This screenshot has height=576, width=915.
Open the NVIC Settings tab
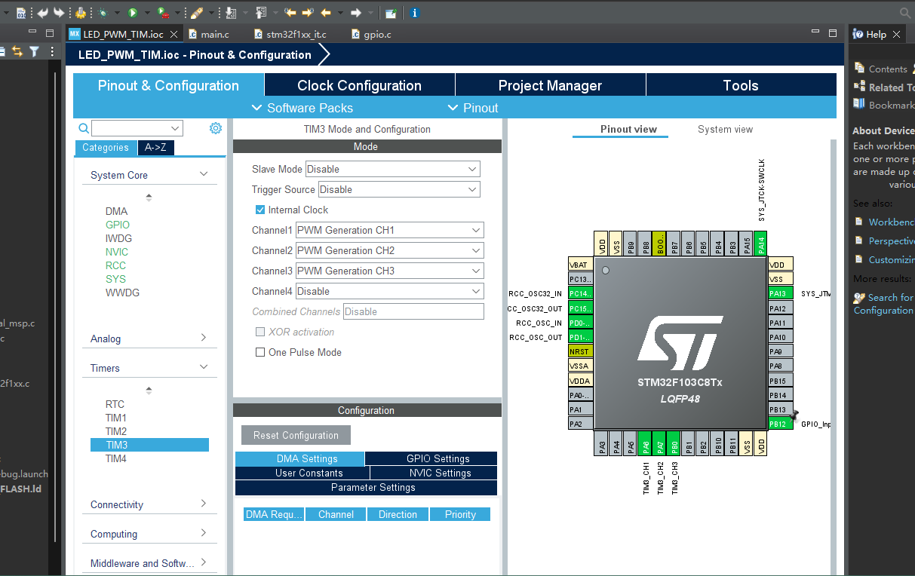(x=434, y=473)
